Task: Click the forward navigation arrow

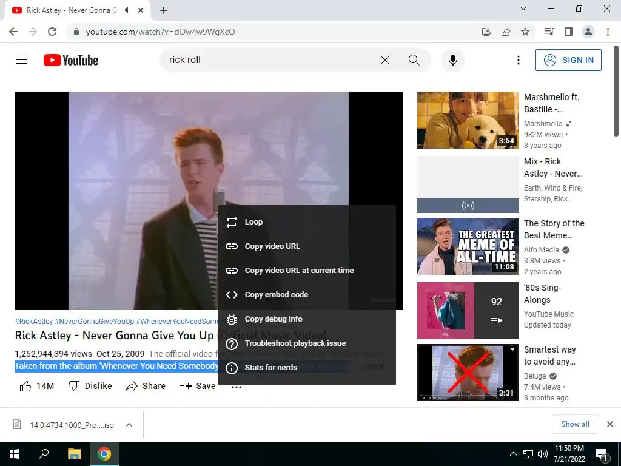Action: (x=33, y=32)
